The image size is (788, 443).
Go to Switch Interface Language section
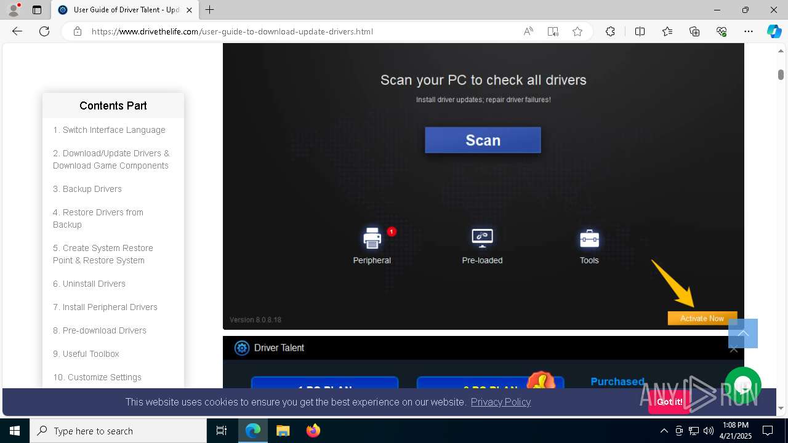pyautogui.click(x=109, y=130)
